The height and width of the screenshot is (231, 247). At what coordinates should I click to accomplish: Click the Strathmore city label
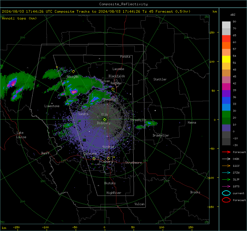[x=133, y=163]
